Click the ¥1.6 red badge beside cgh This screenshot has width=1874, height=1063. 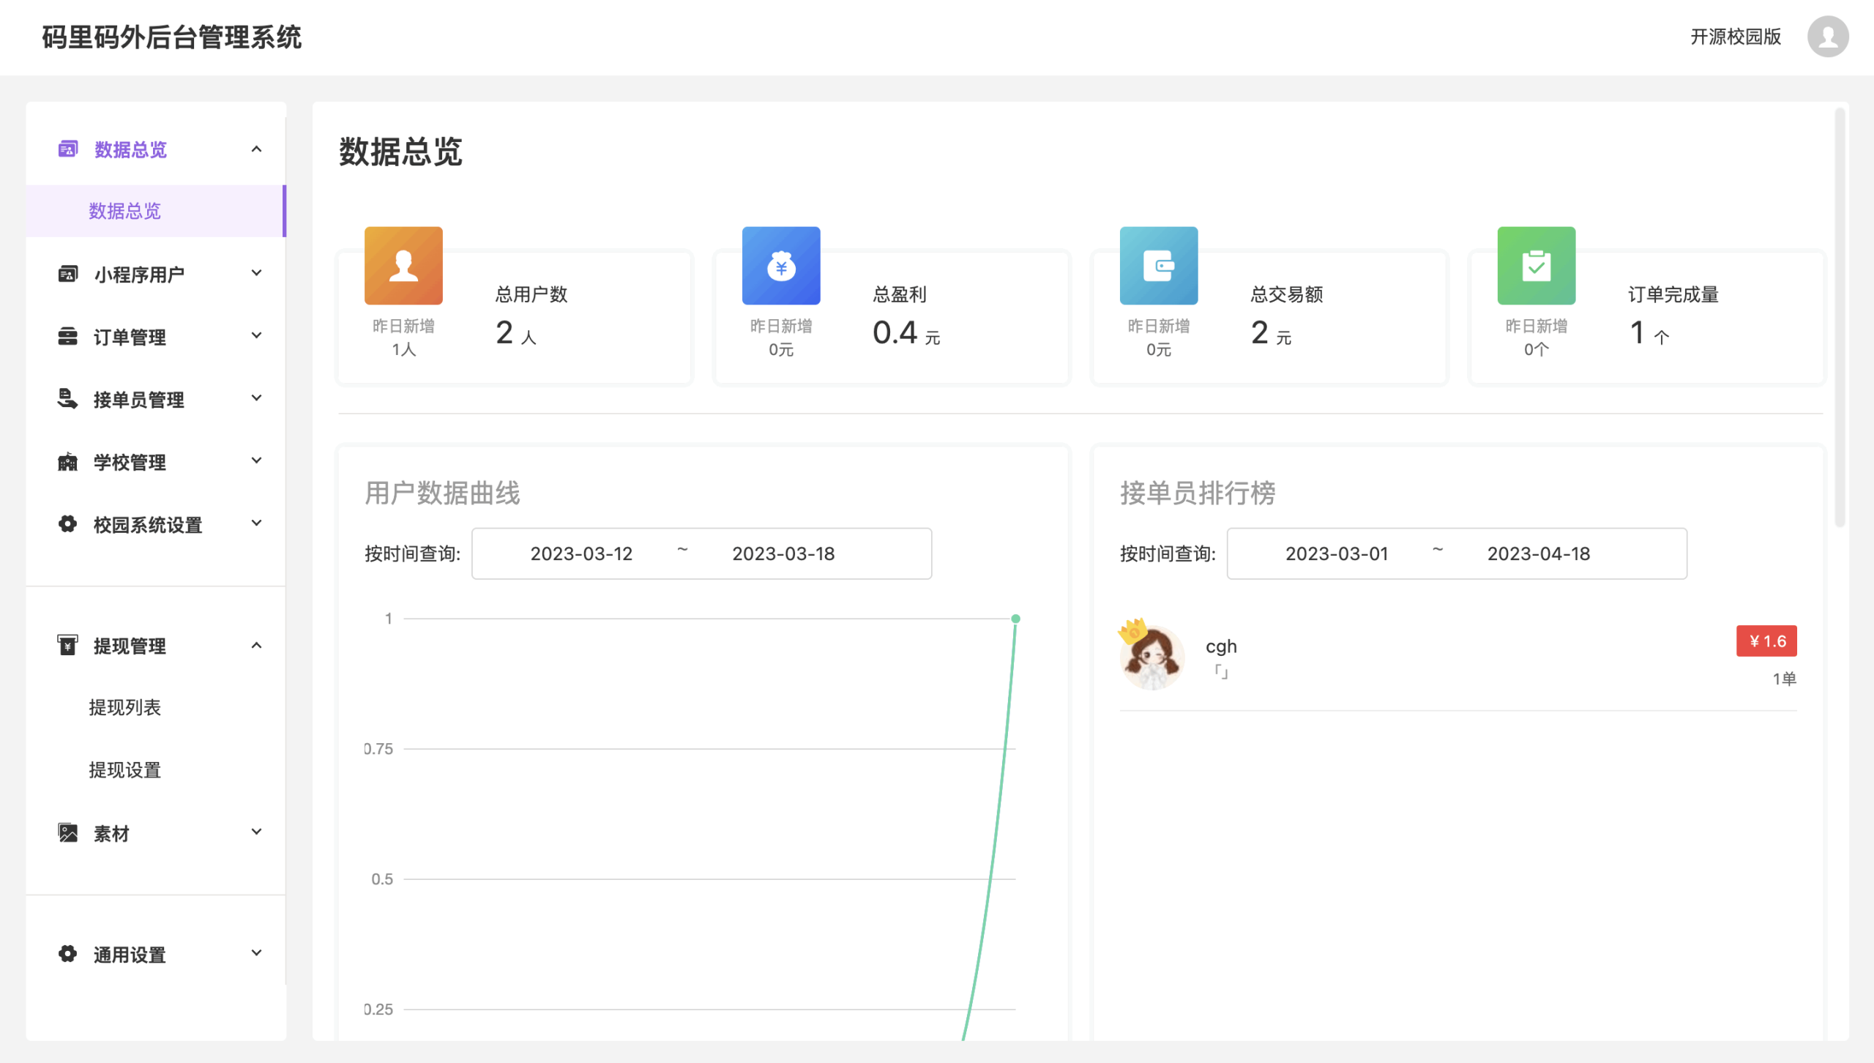(x=1766, y=640)
